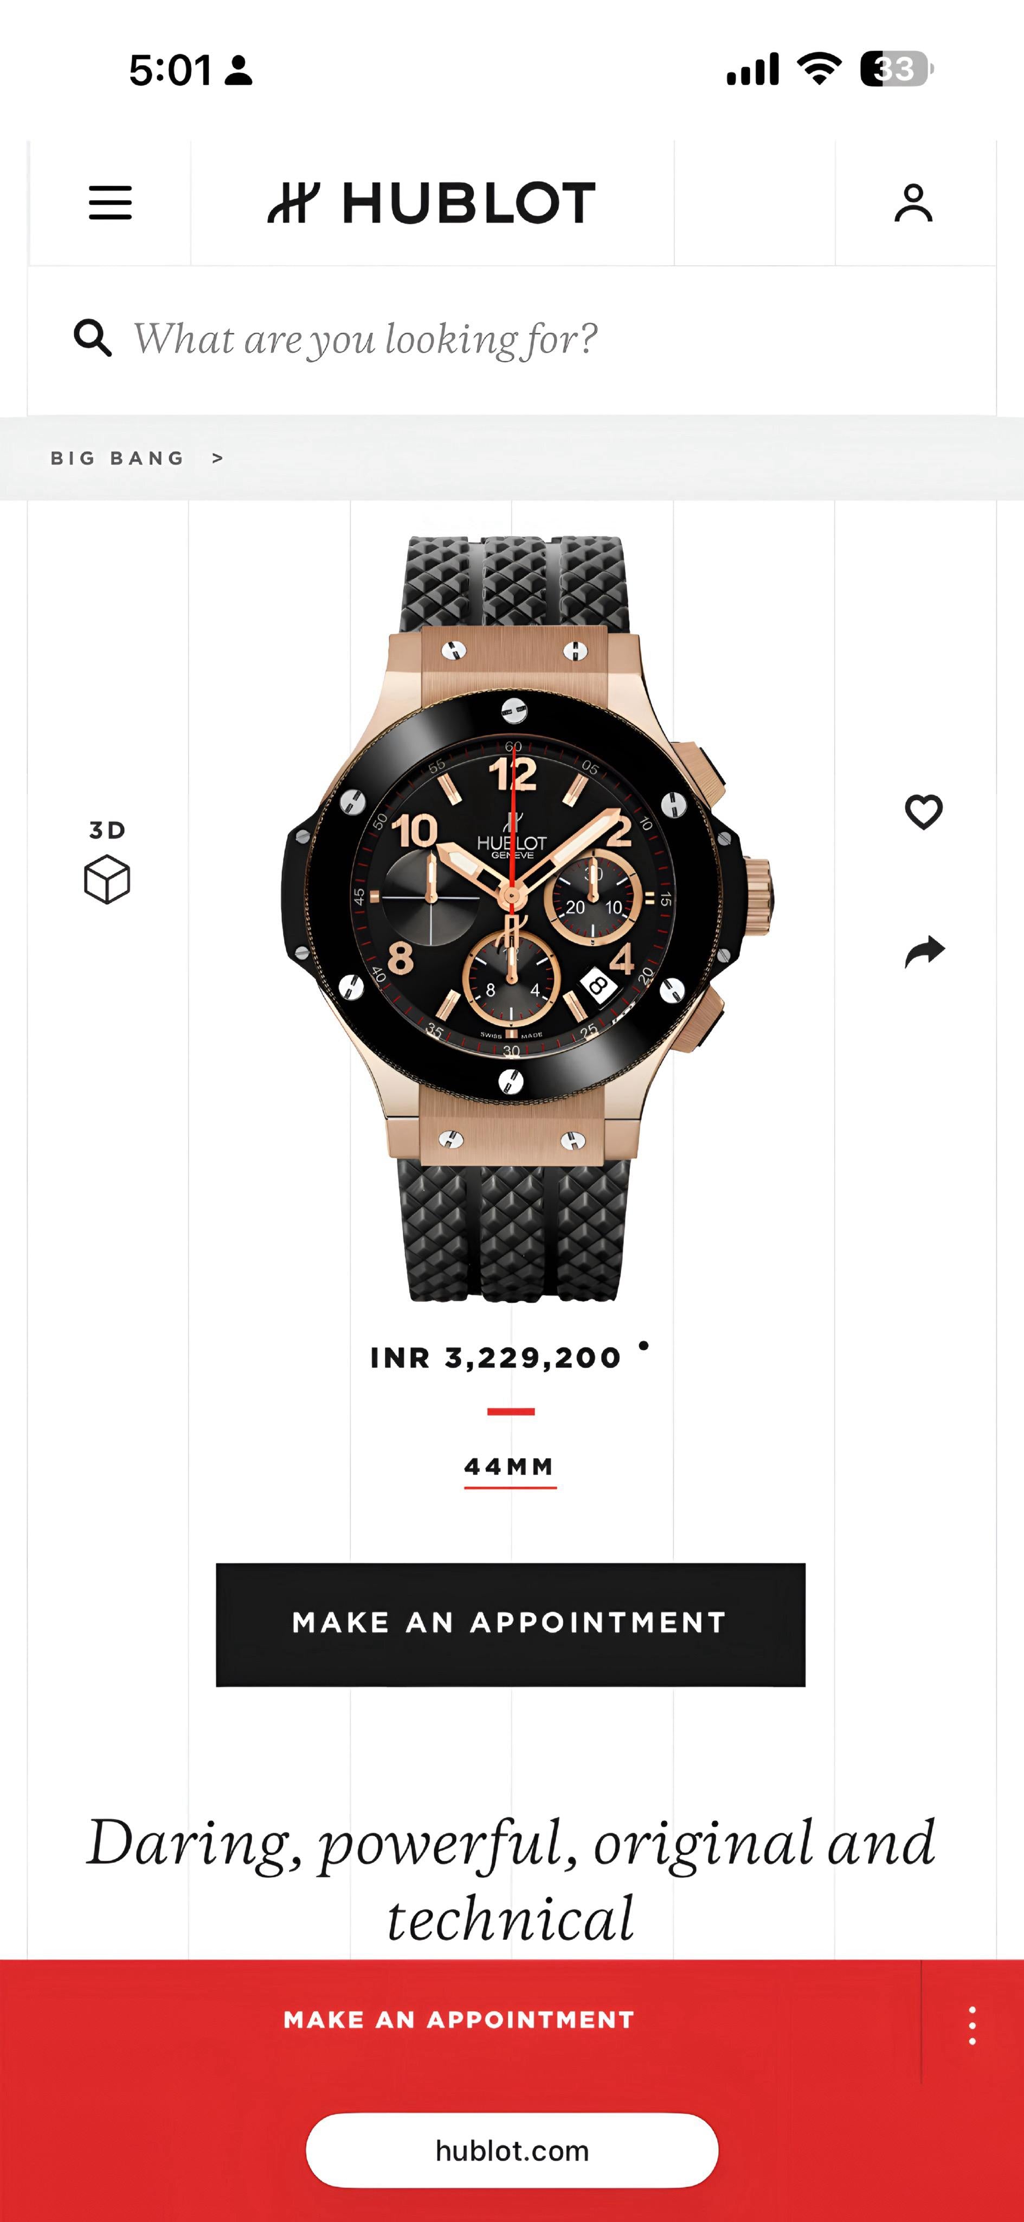The height and width of the screenshot is (2222, 1024).
Task: Tap the Wi-Fi status icon
Action: (x=820, y=68)
